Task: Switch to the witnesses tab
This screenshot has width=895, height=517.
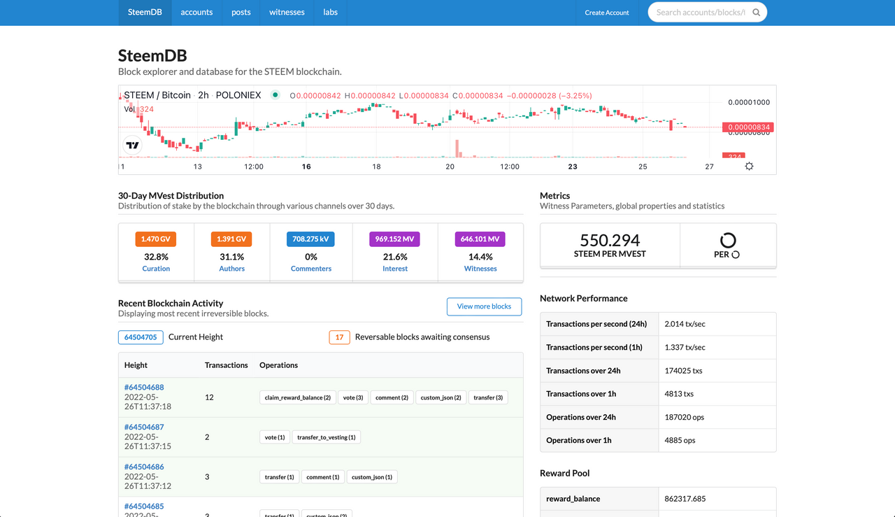Action: [x=287, y=13]
